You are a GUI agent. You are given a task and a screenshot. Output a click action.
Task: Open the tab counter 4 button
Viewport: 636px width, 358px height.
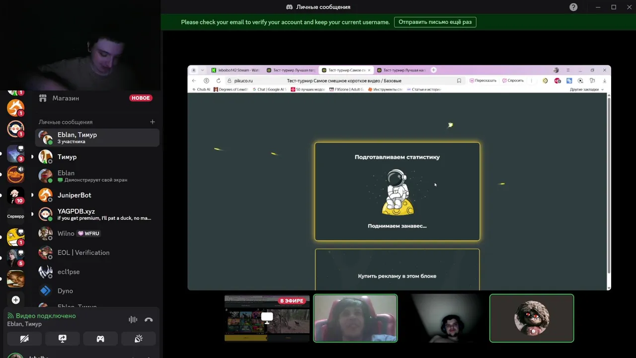194,70
